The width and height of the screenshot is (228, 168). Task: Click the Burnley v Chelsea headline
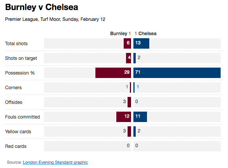click(41, 7)
